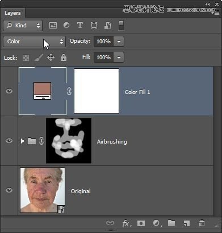Create a new layer
Screen dimensions: 222x233
187,223
